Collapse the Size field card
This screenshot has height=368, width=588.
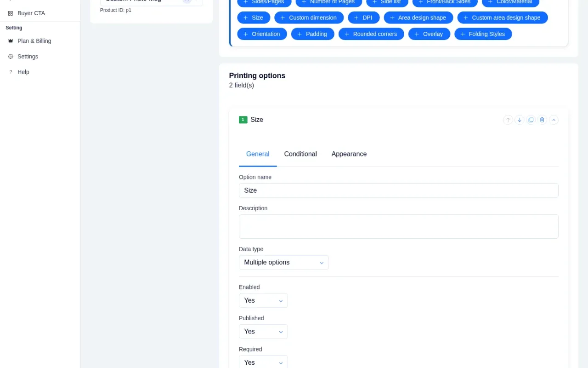[x=554, y=120]
